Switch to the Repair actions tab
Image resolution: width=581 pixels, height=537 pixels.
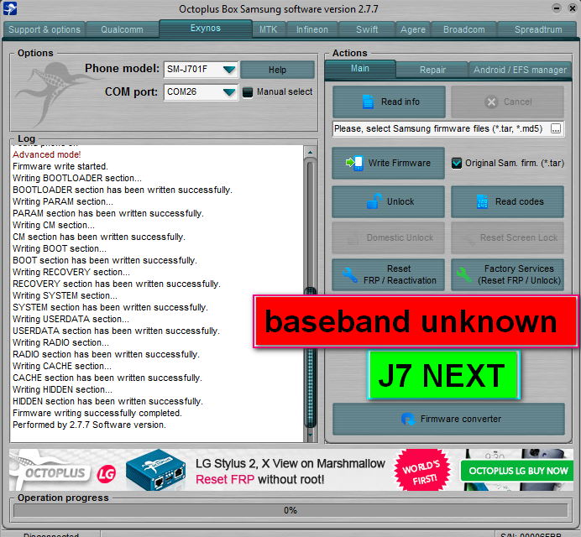(432, 70)
